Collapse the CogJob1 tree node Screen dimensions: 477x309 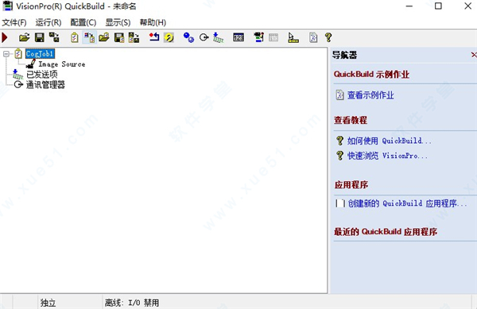(x=6, y=54)
